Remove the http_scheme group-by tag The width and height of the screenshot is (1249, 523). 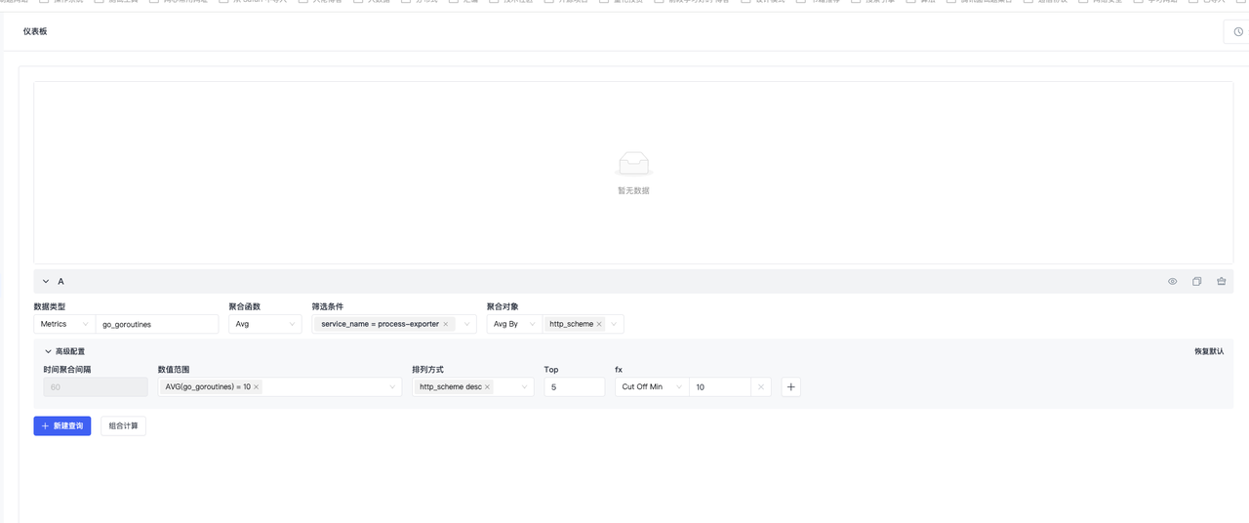coord(599,324)
